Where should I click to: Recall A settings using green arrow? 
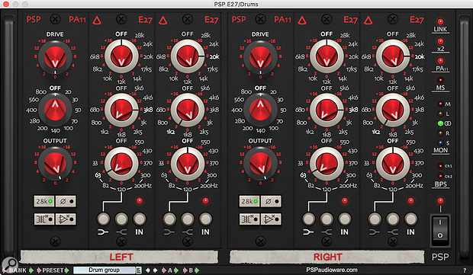pyautogui.click(x=176, y=270)
